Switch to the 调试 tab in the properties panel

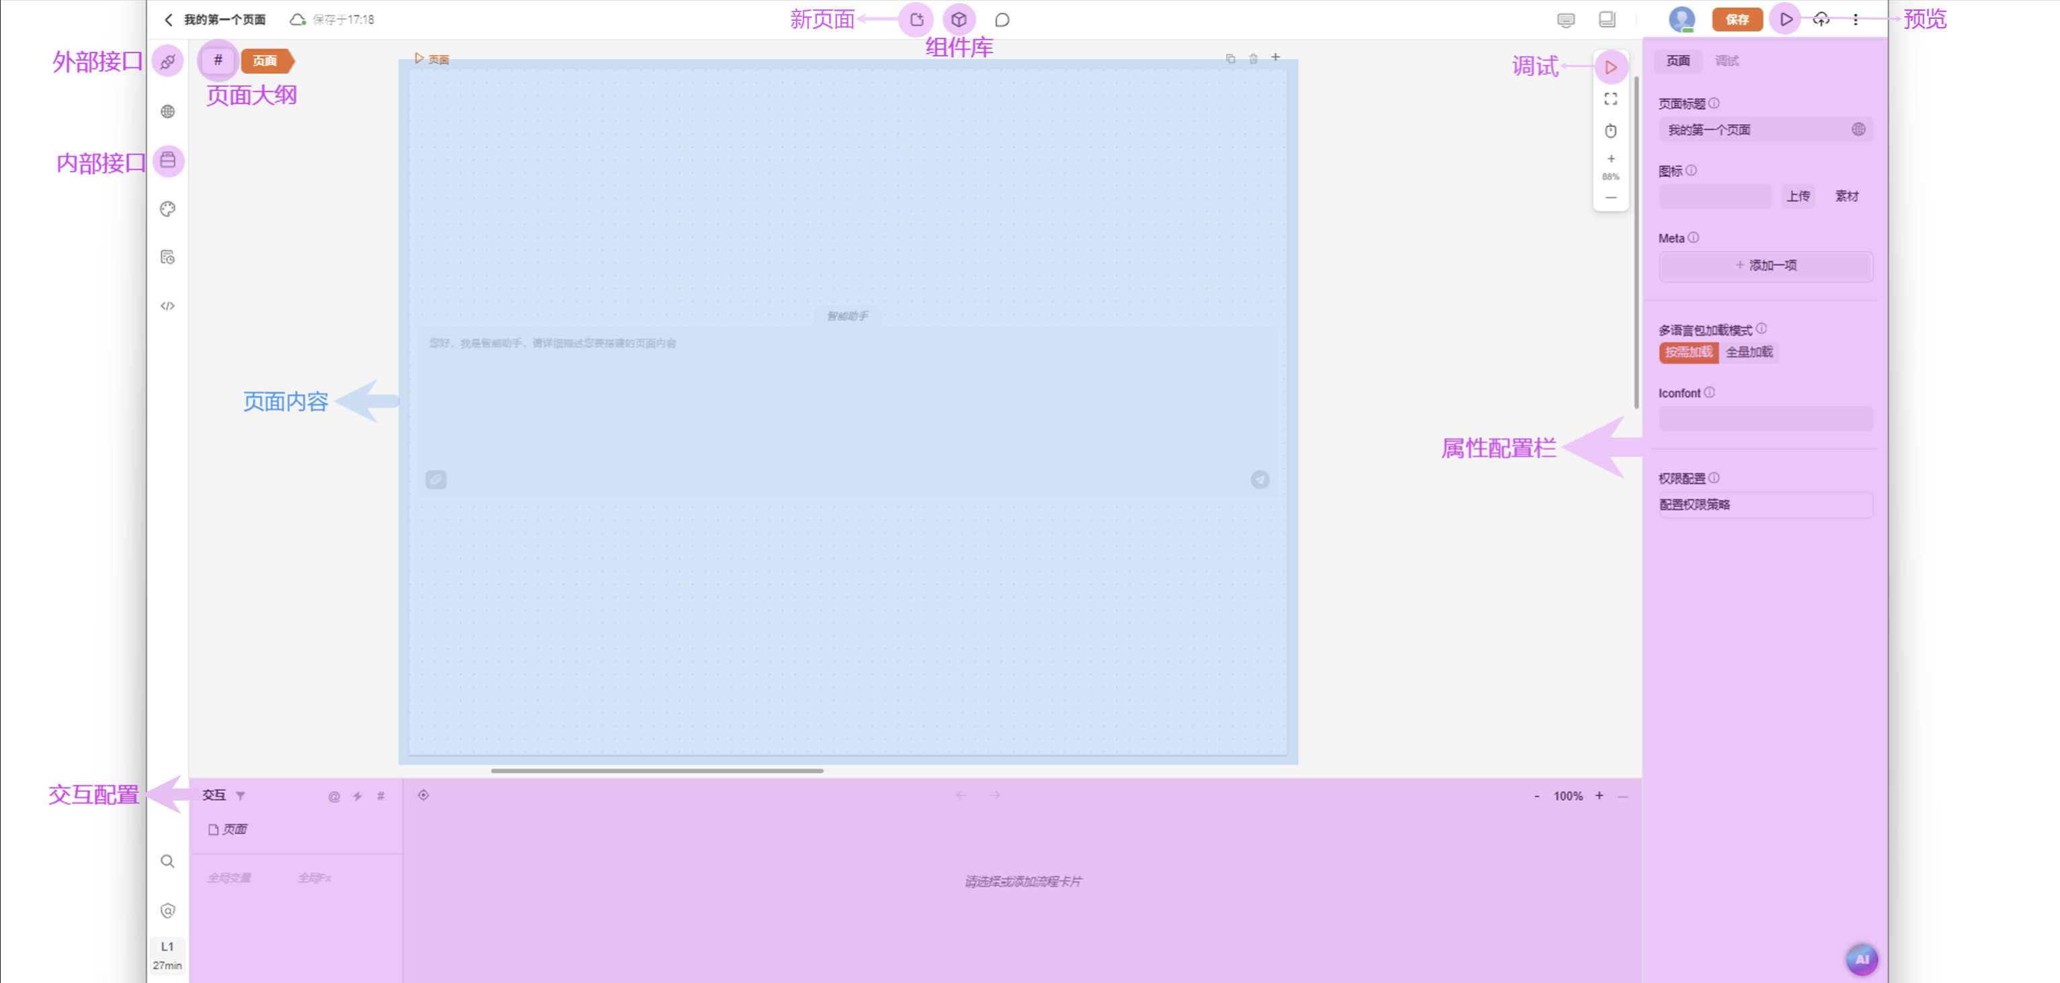click(x=1727, y=61)
